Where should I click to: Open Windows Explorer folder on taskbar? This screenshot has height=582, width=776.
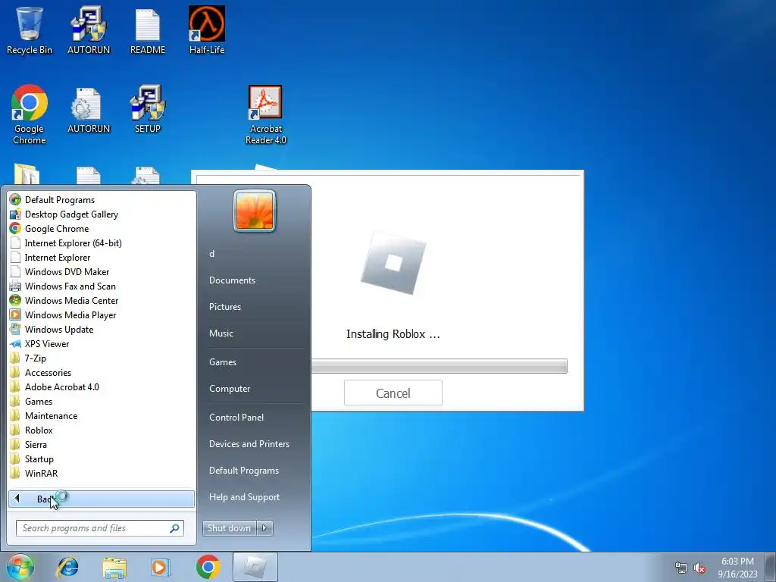coord(114,567)
